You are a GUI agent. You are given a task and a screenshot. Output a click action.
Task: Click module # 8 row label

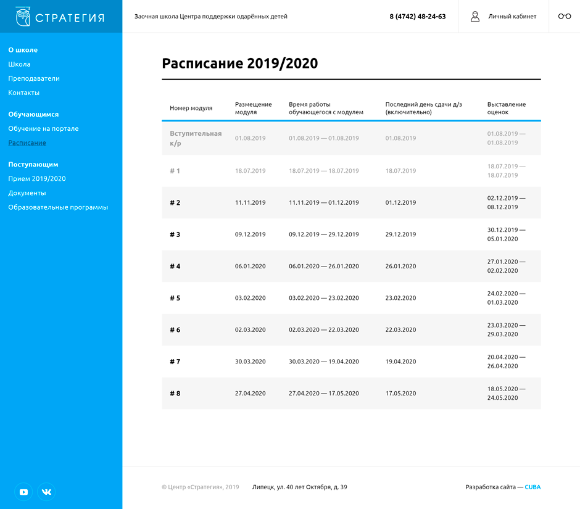(175, 393)
